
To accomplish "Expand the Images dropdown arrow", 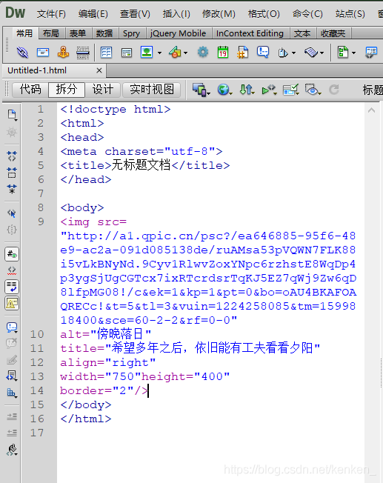I will [x=159, y=53].
